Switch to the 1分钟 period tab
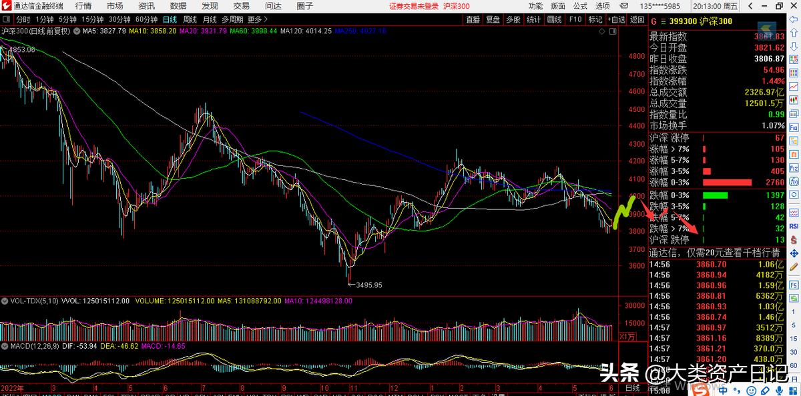801x396 pixels. click(45, 20)
